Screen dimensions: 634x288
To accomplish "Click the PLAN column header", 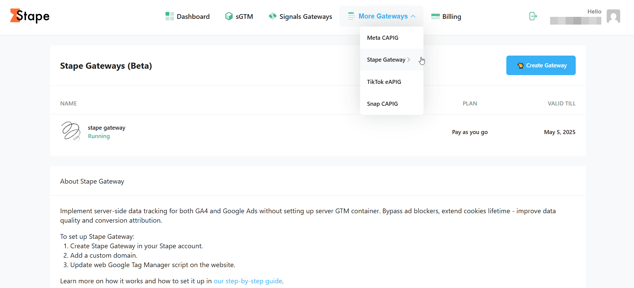I will tap(470, 103).
